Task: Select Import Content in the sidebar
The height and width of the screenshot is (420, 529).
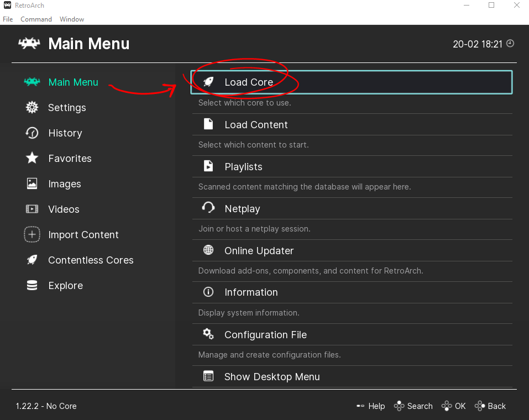Action: click(x=83, y=235)
